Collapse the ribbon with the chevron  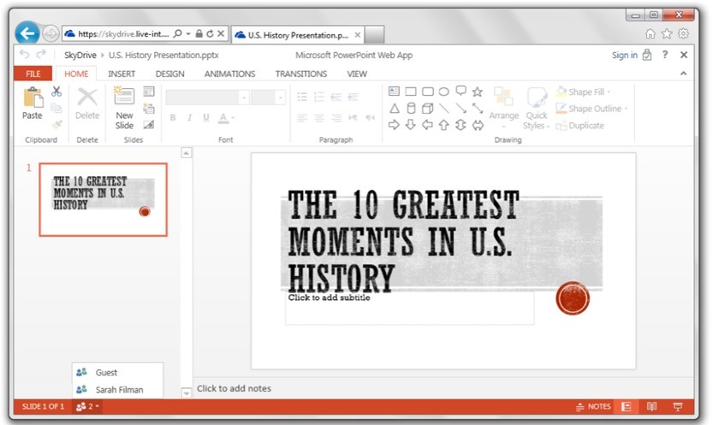click(683, 74)
